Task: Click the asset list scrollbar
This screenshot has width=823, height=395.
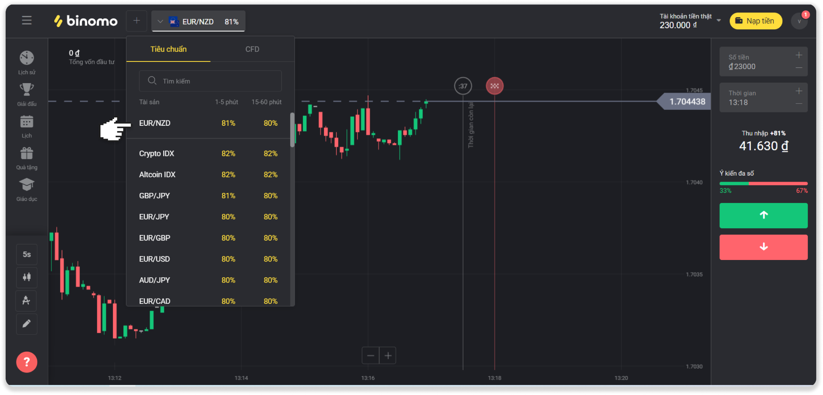Action: (x=292, y=130)
